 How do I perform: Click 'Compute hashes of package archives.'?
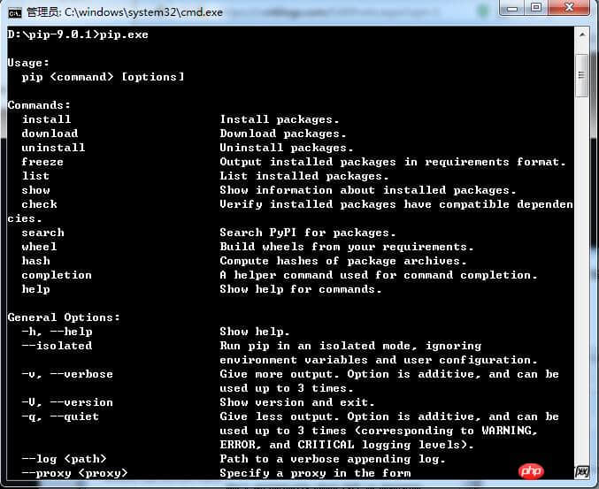(343, 261)
